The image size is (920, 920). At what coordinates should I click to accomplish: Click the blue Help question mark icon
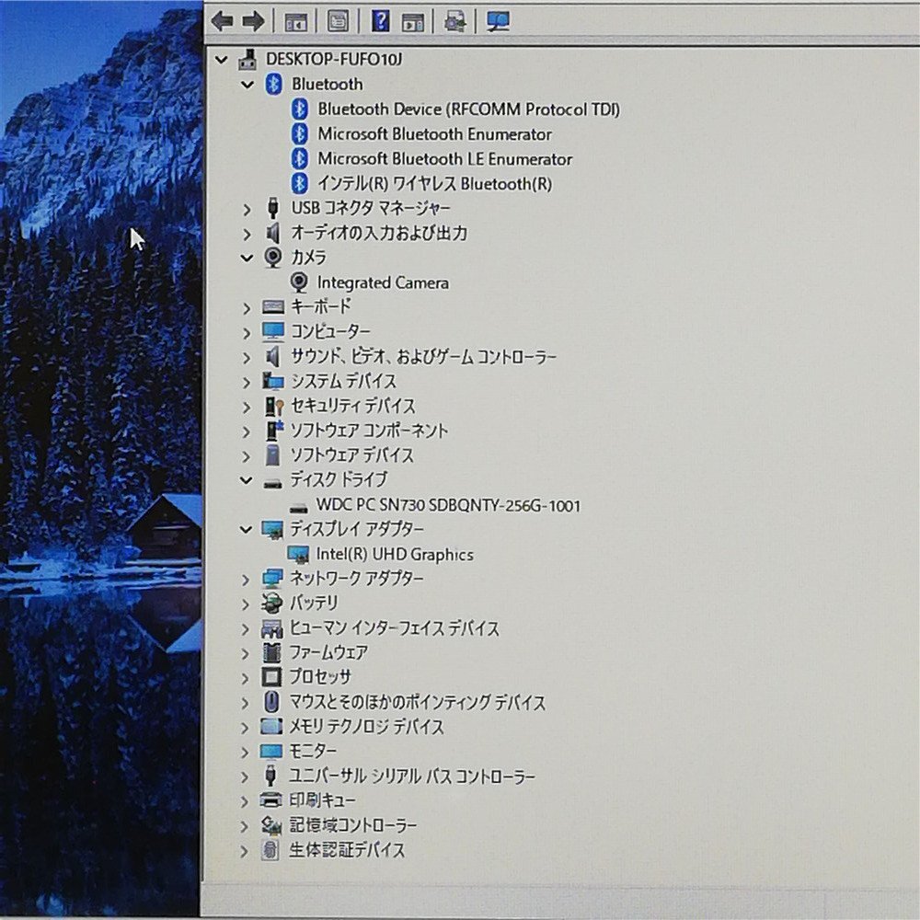[x=380, y=21]
